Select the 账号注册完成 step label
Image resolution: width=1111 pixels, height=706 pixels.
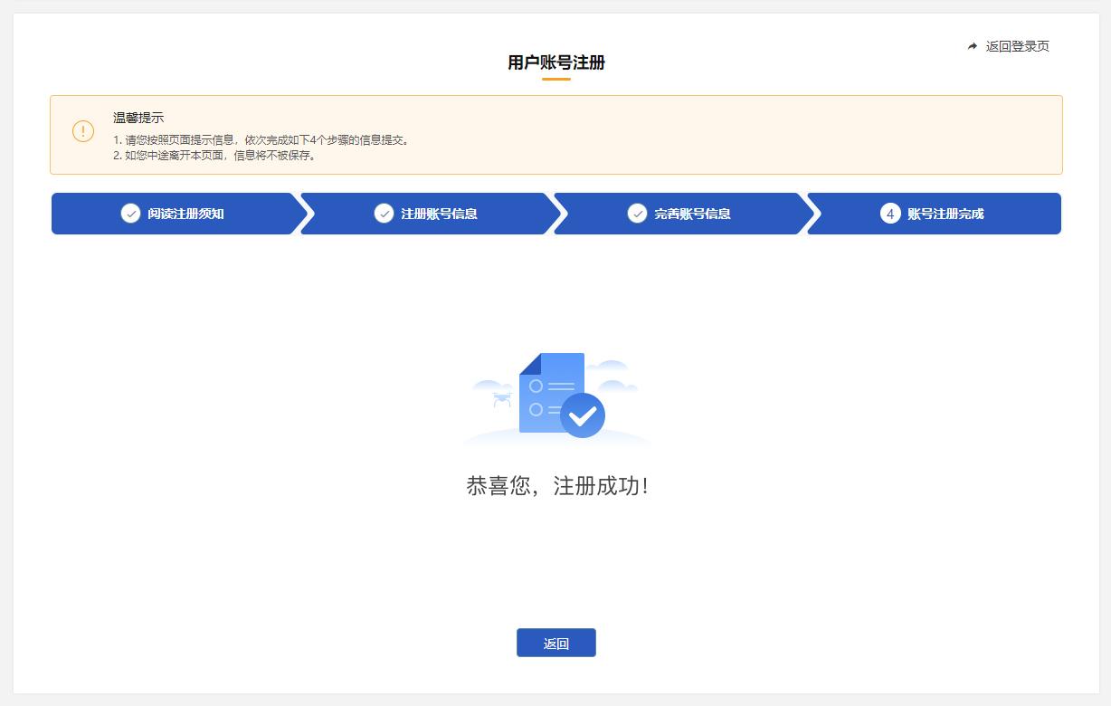coord(945,214)
